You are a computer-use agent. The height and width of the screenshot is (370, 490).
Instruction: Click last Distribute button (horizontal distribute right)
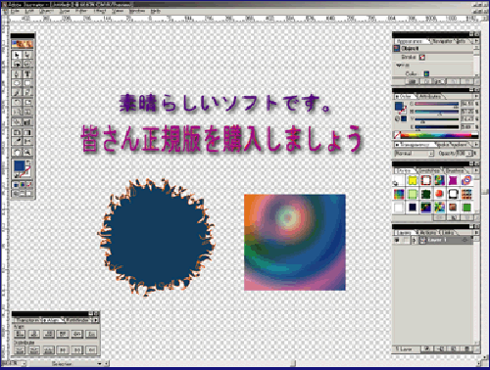point(91,350)
